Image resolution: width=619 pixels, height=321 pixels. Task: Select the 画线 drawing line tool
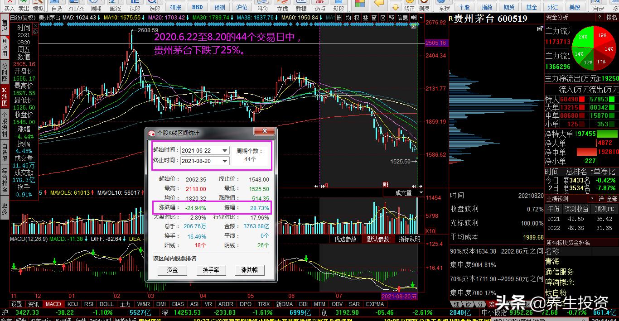(x=116, y=5)
